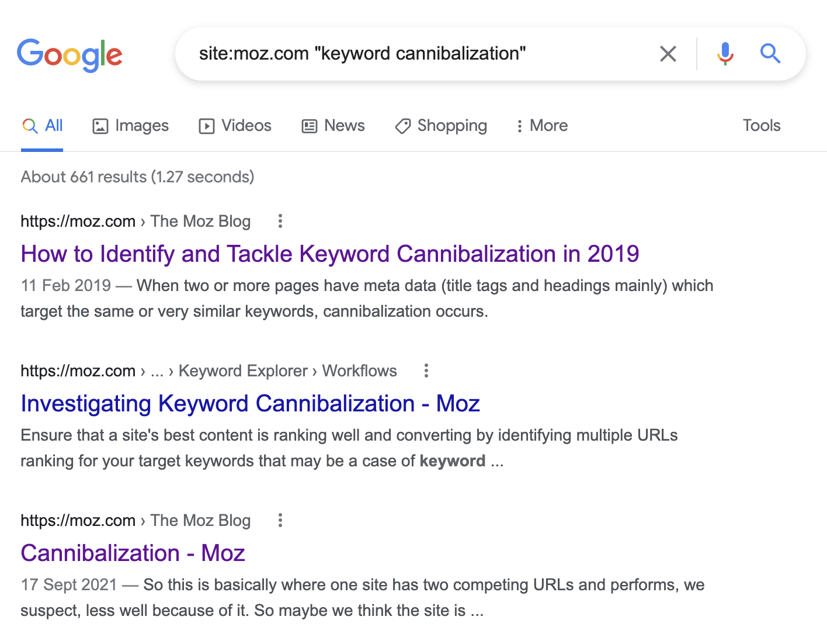Switch to the All results tab
The image size is (827, 644).
pyautogui.click(x=53, y=125)
